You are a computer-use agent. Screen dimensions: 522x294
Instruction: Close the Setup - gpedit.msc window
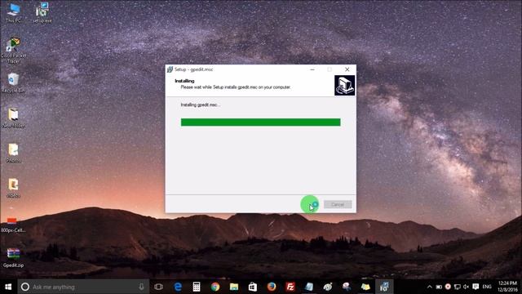coord(347,69)
